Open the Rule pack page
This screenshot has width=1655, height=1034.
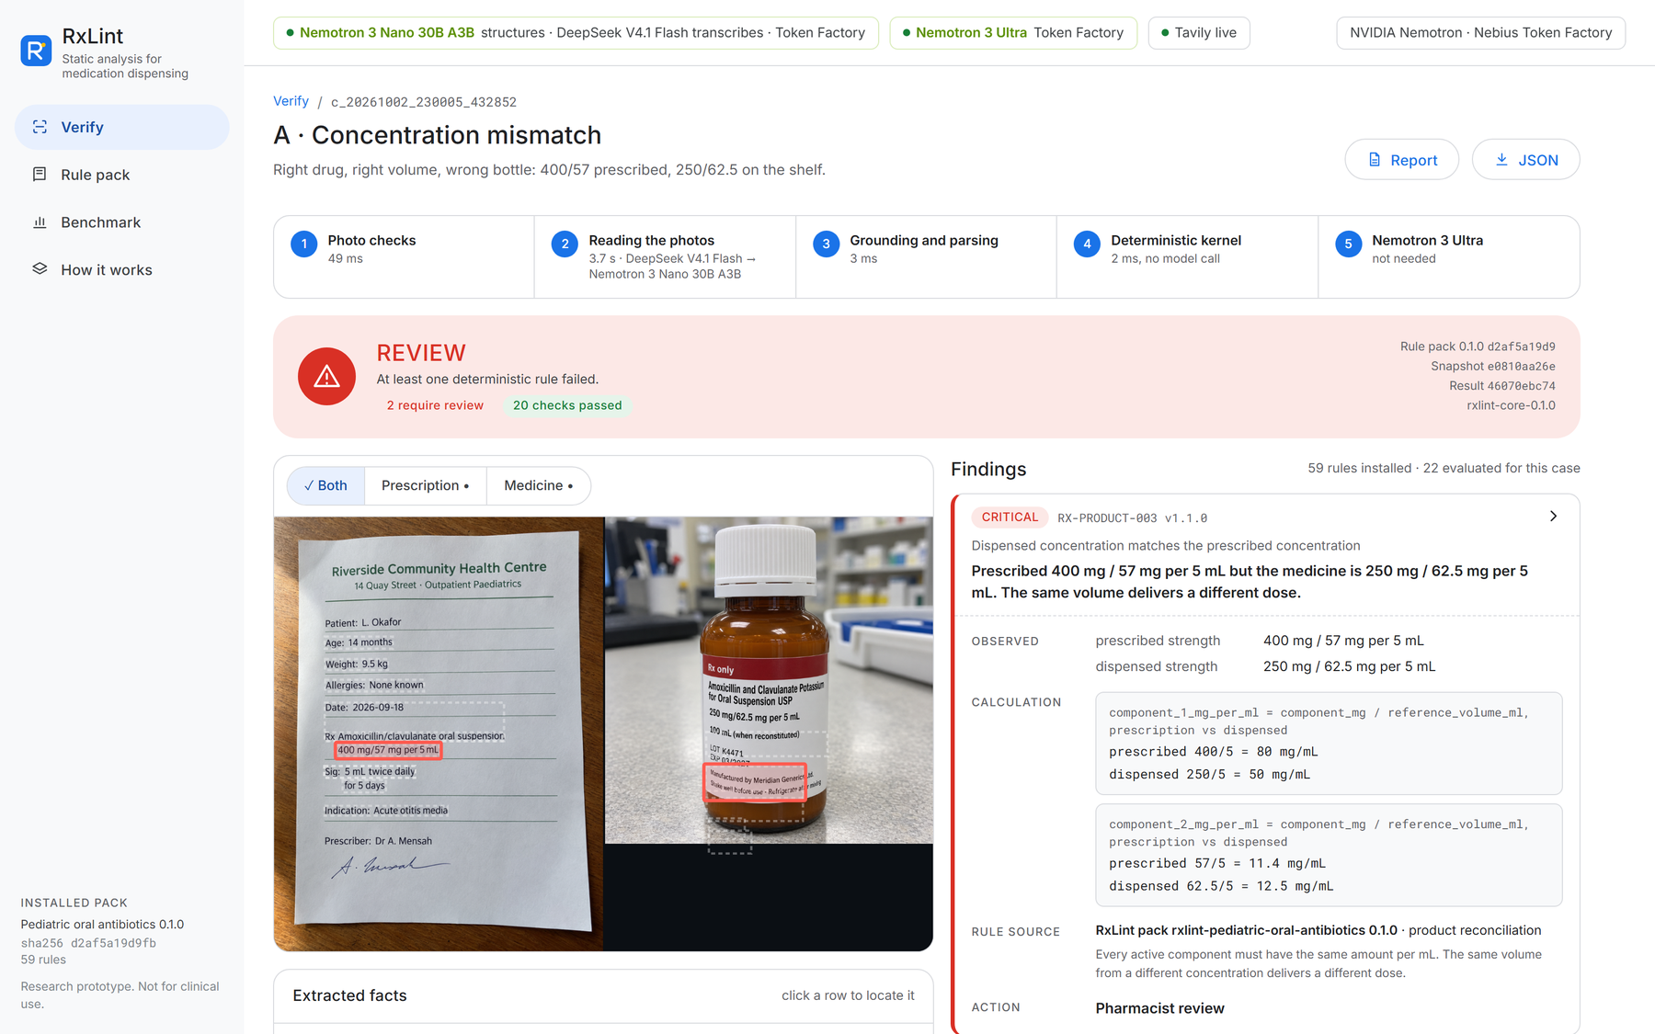tap(121, 175)
